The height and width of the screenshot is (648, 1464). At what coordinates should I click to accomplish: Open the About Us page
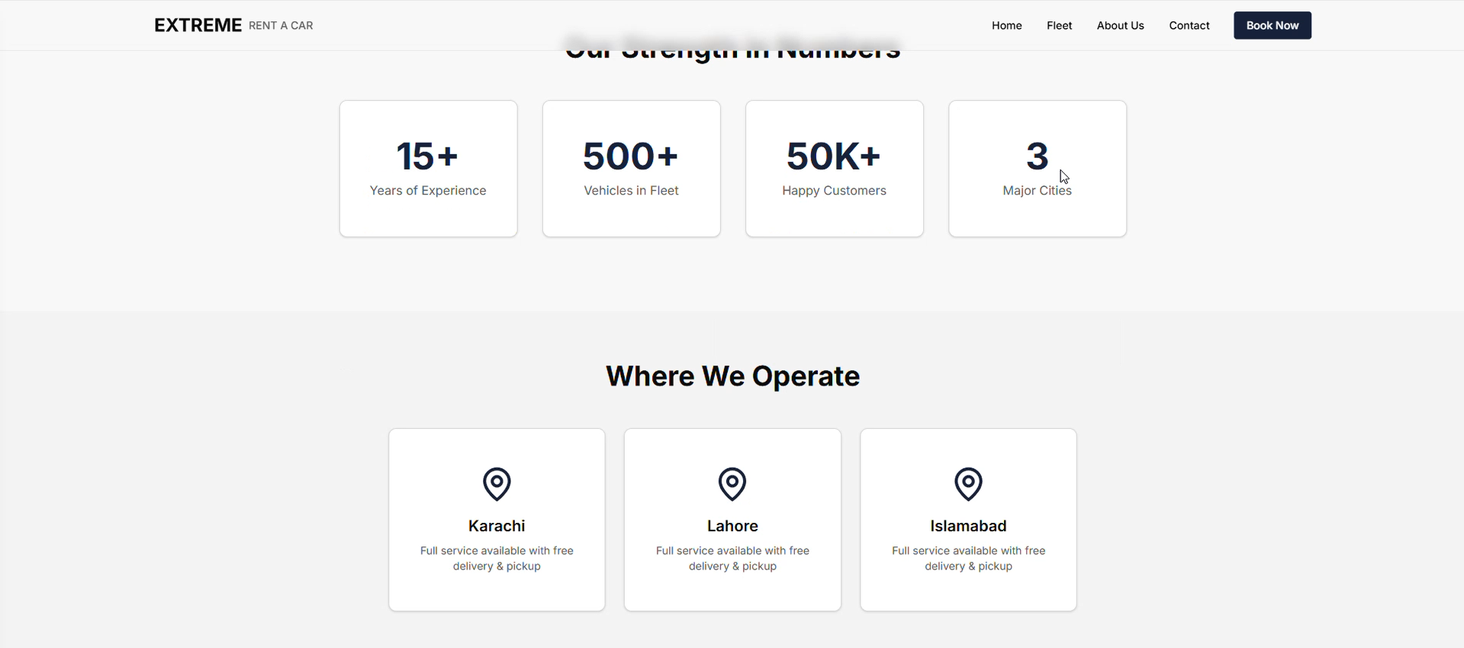coord(1120,25)
